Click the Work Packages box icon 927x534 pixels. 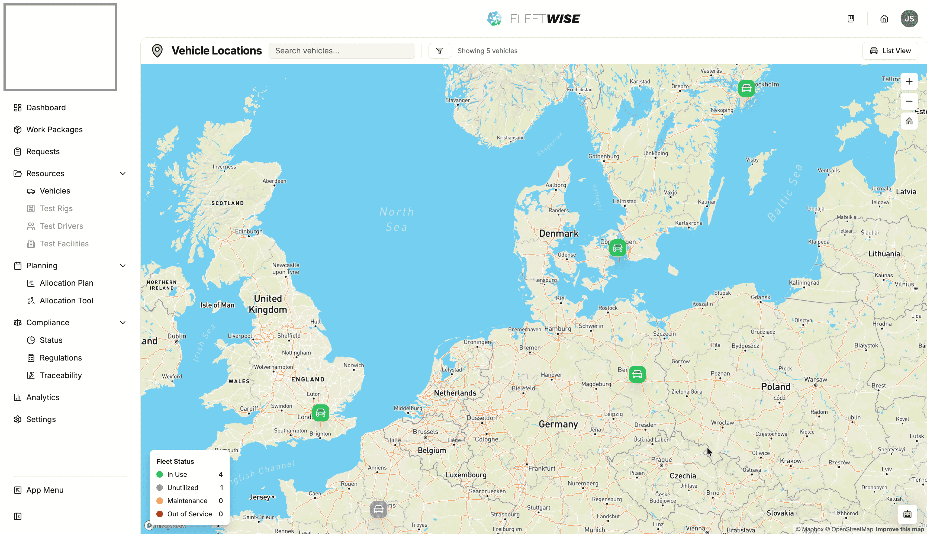tap(18, 130)
